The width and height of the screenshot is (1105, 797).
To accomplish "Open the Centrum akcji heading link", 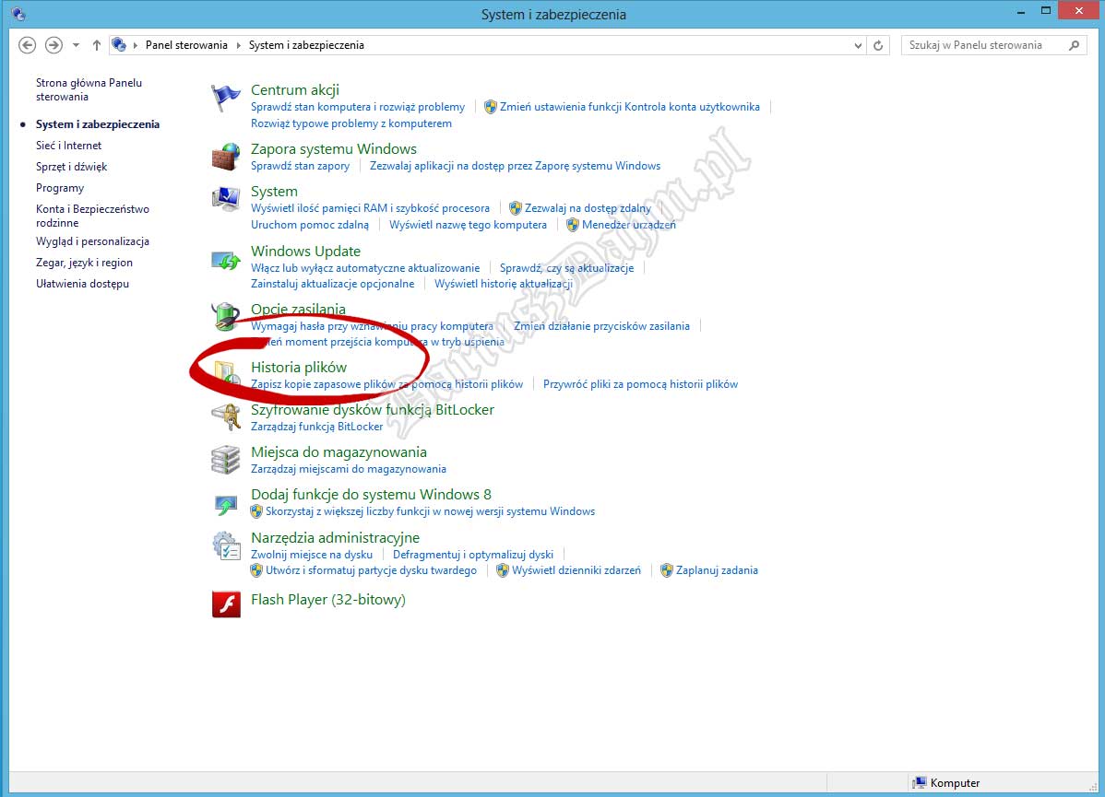I will 294,90.
